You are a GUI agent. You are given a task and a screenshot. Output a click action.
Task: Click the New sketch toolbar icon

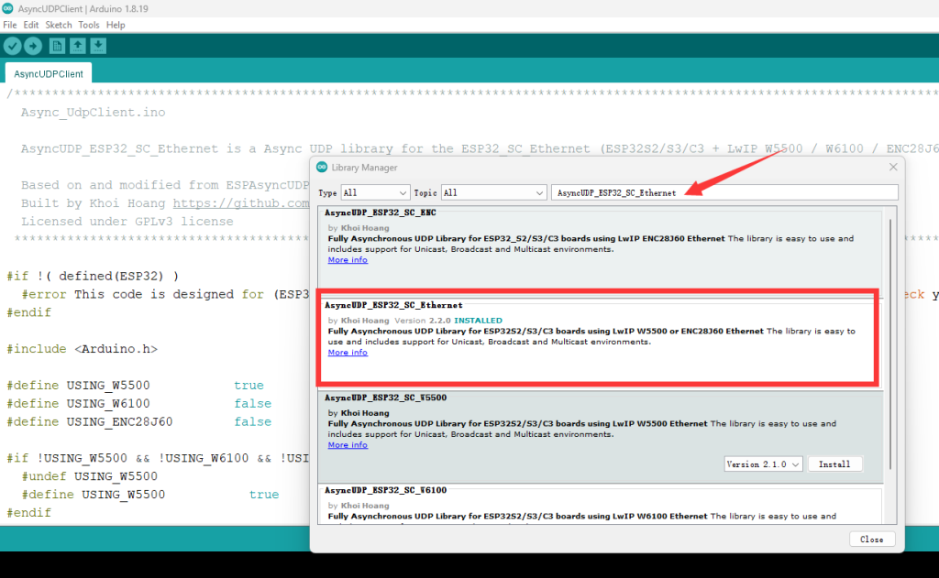[57, 46]
